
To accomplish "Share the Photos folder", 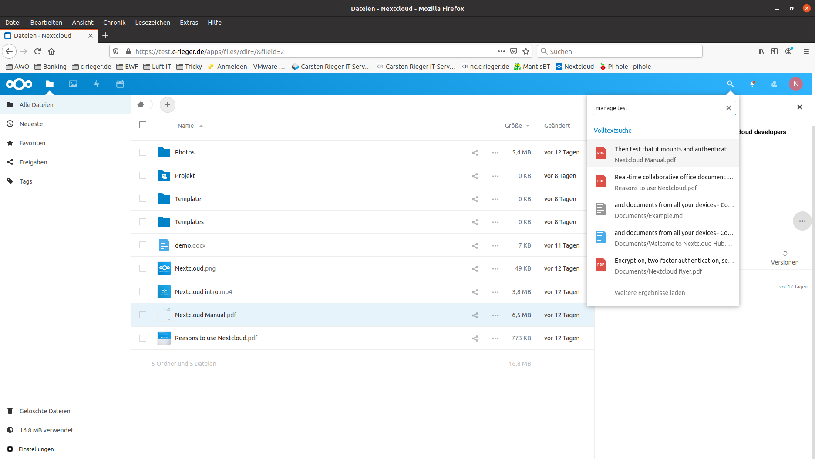I will pos(475,153).
